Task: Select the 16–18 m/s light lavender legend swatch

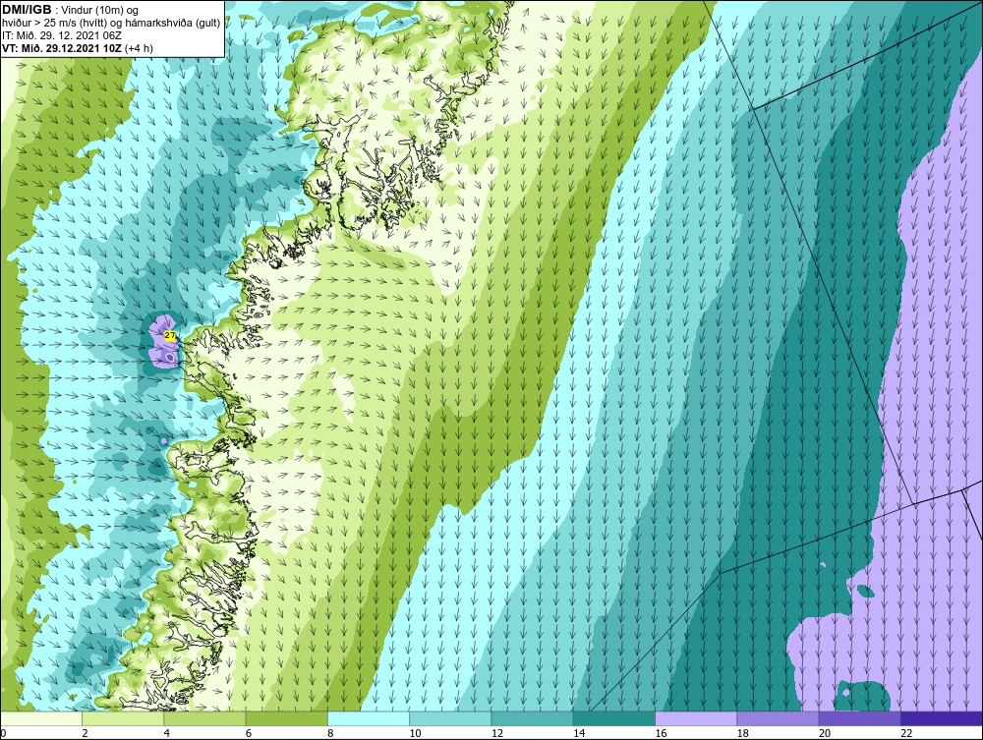Action: point(696,718)
